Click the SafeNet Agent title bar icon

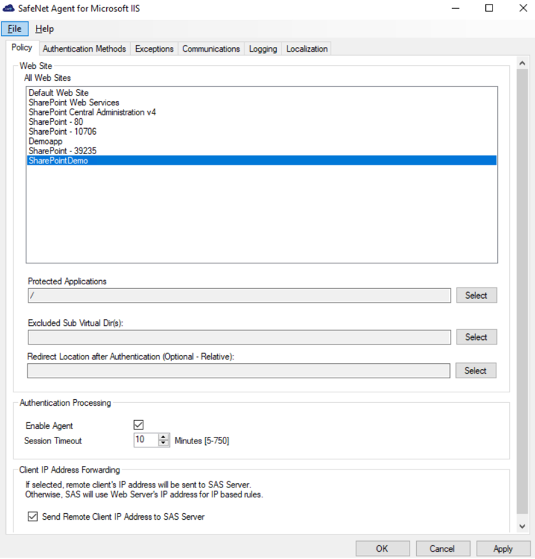point(9,9)
